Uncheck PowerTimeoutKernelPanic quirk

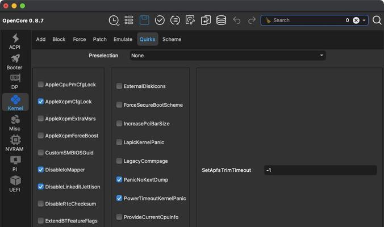(x=119, y=198)
